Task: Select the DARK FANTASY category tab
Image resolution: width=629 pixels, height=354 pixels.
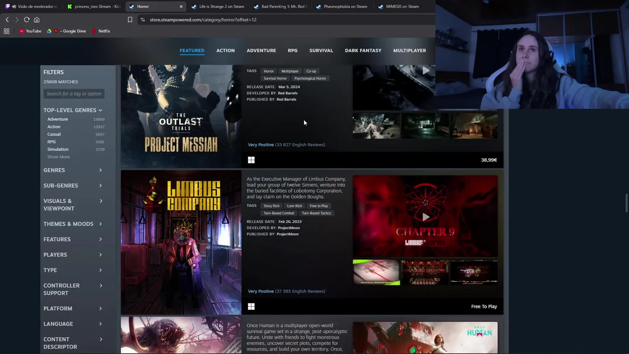Action: (x=363, y=50)
